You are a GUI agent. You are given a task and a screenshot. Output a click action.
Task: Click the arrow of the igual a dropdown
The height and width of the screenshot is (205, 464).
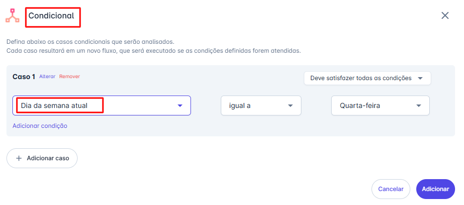(290, 105)
